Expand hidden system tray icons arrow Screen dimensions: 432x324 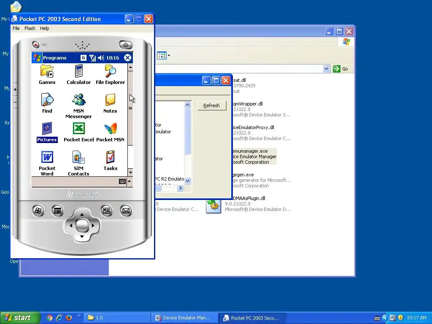tap(385, 318)
